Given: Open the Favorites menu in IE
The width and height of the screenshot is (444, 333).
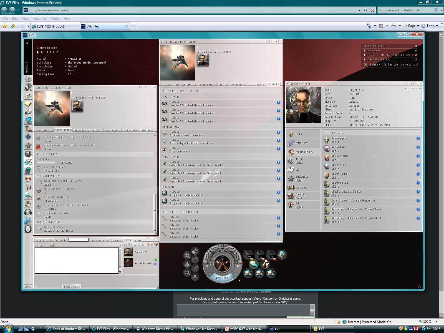Looking at the screenshot, I should (40, 19).
